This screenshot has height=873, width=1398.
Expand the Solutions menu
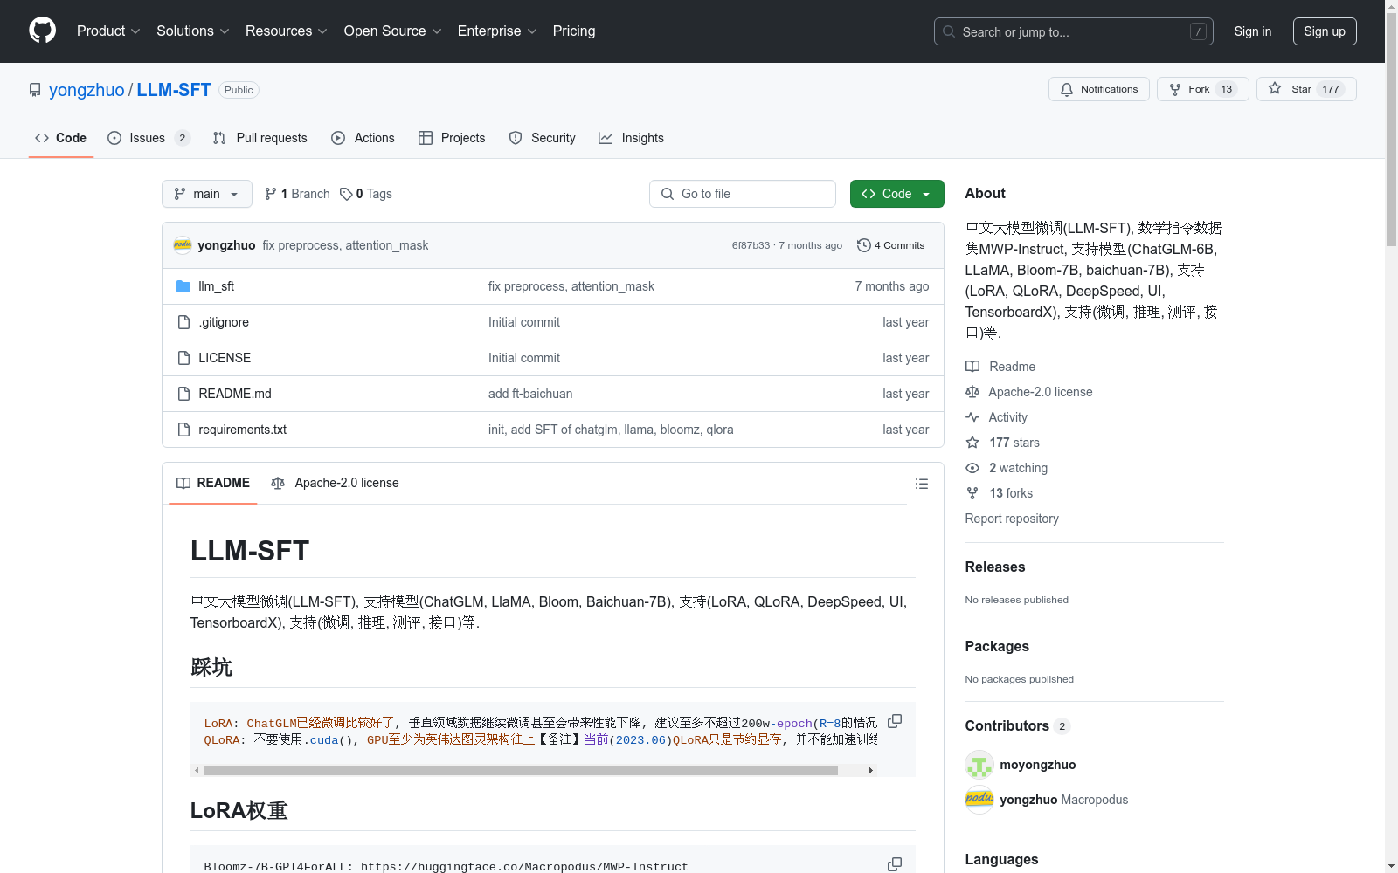[x=193, y=31]
